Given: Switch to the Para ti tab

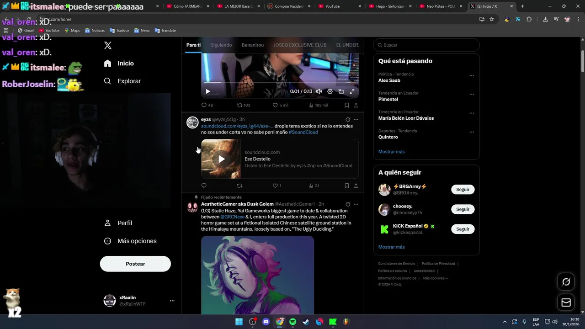Looking at the screenshot, I should (193, 45).
